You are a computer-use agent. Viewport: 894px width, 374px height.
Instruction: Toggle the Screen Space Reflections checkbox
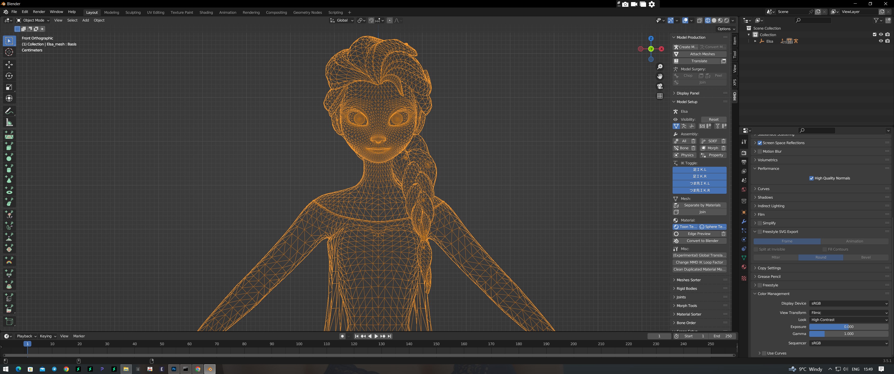pos(760,143)
